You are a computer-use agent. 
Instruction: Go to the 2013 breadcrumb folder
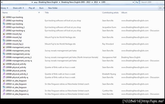[x=96, y=2]
